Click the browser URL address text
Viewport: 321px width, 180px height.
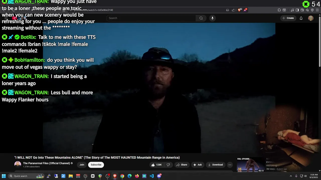[94, 10]
